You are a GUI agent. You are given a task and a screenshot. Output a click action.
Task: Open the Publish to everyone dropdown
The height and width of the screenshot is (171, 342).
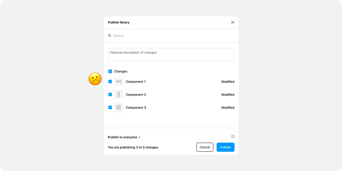123,137
